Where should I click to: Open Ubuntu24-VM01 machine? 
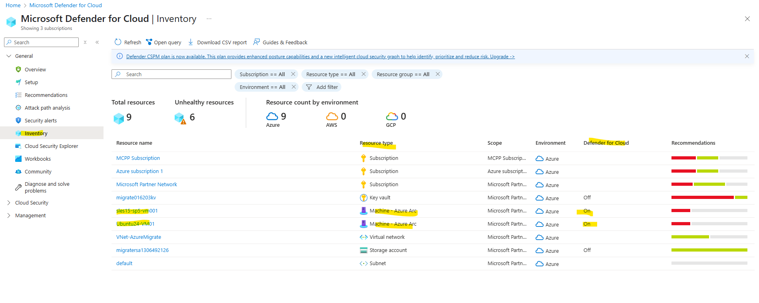pyautogui.click(x=135, y=224)
